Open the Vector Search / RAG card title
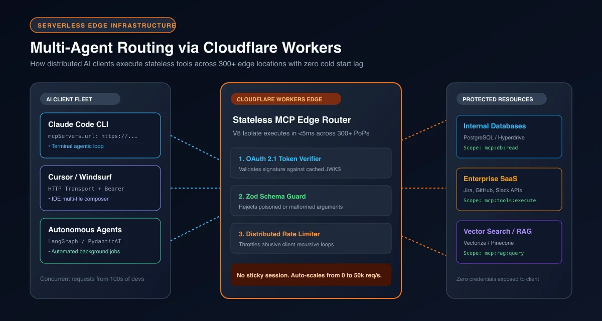Image resolution: width=602 pixels, height=321 pixels. pyautogui.click(x=498, y=231)
